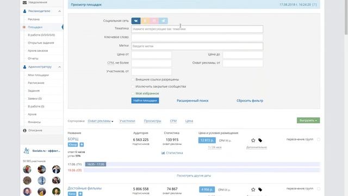The image size is (348, 196).
Task: Open the Тематика selection field
Action: pos(197,29)
